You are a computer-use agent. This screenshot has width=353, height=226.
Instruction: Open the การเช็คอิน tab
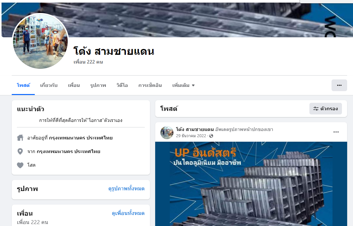tap(150, 85)
